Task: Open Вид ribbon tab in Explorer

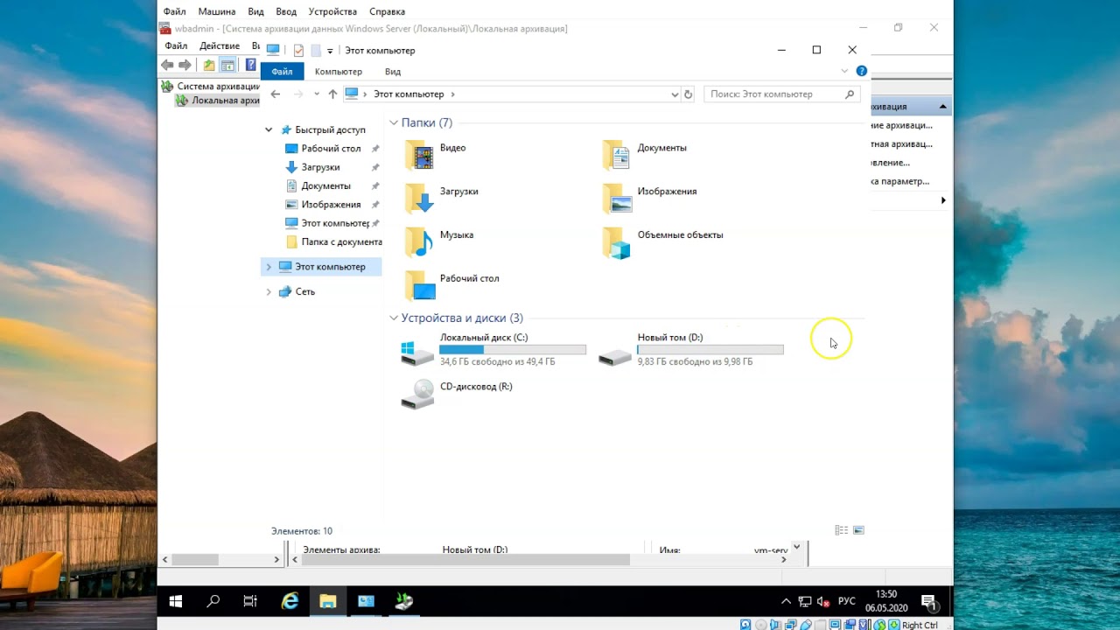Action: tap(393, 72)
